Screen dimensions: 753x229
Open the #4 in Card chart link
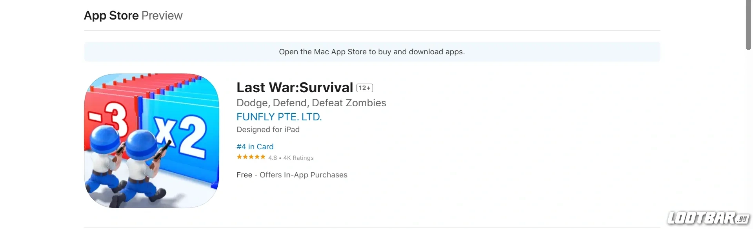255,147
